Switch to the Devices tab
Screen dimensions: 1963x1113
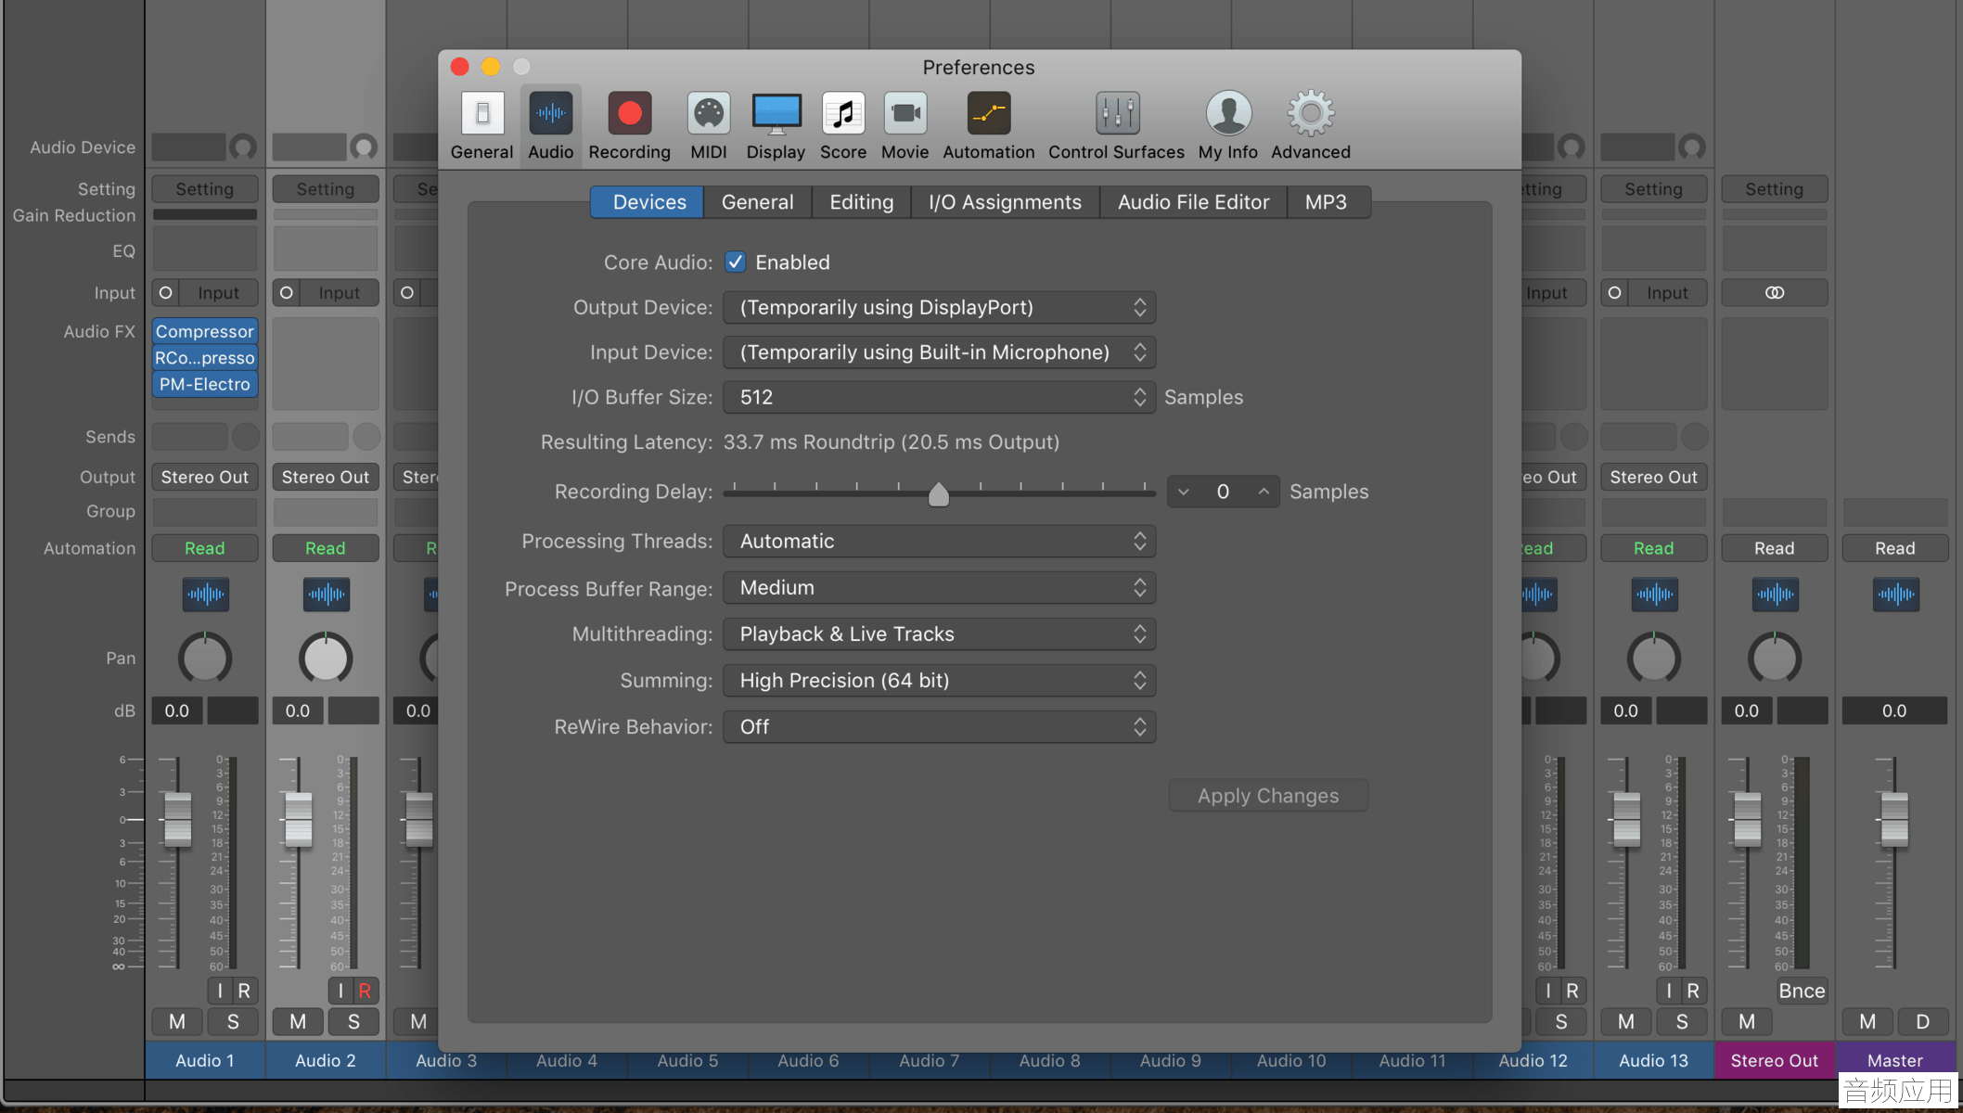(x=648, y=202)
